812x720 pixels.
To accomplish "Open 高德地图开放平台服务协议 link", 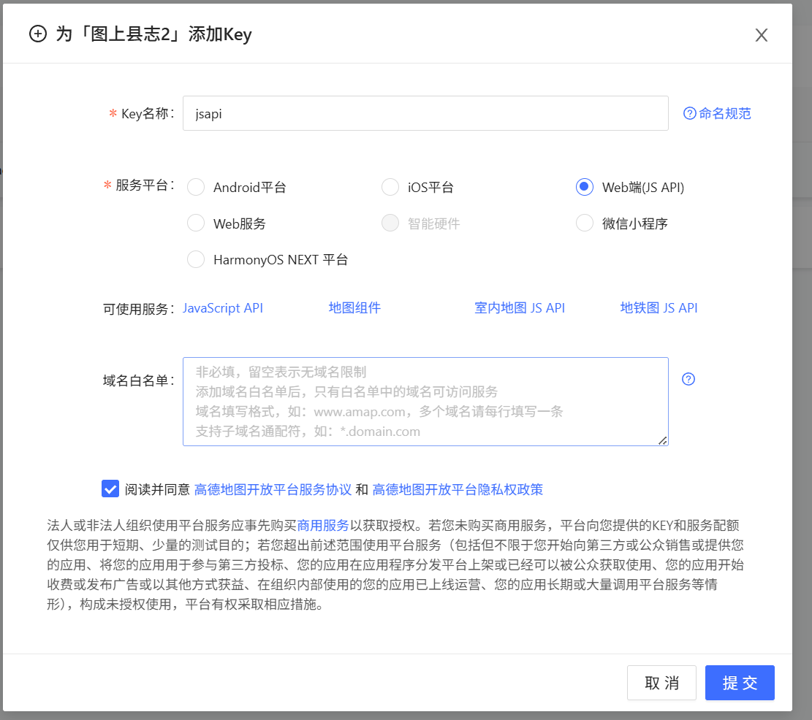I will pos(273,489).
